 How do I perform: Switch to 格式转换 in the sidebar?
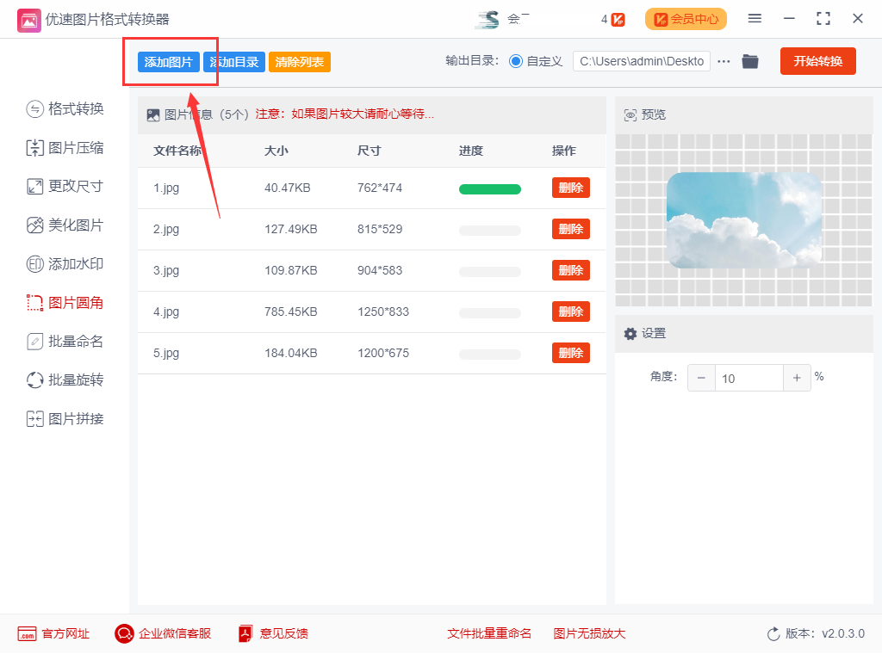point(65,109)
